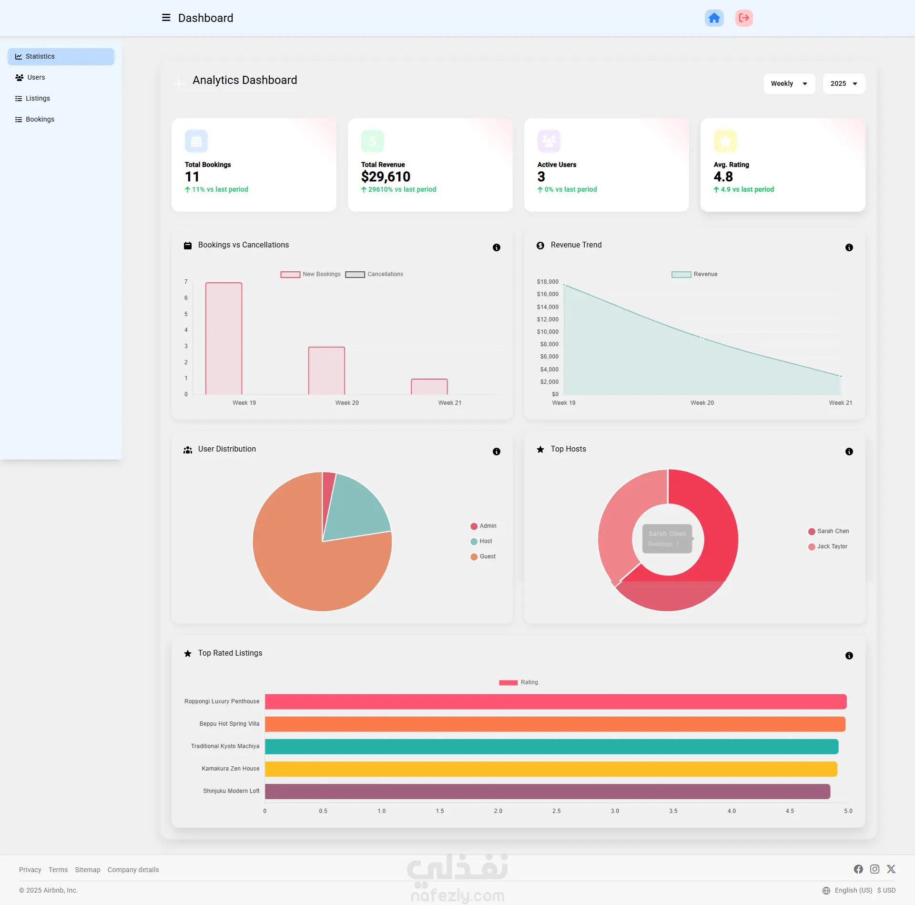Screen dimensions: 915x905
Task: Open Company details link
Action: 133,870
